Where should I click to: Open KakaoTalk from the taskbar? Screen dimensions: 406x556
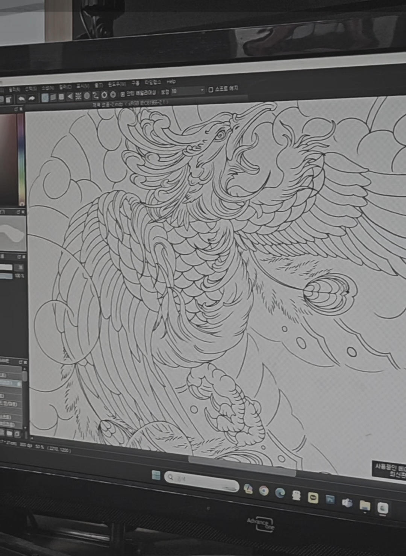click(313, 498)
